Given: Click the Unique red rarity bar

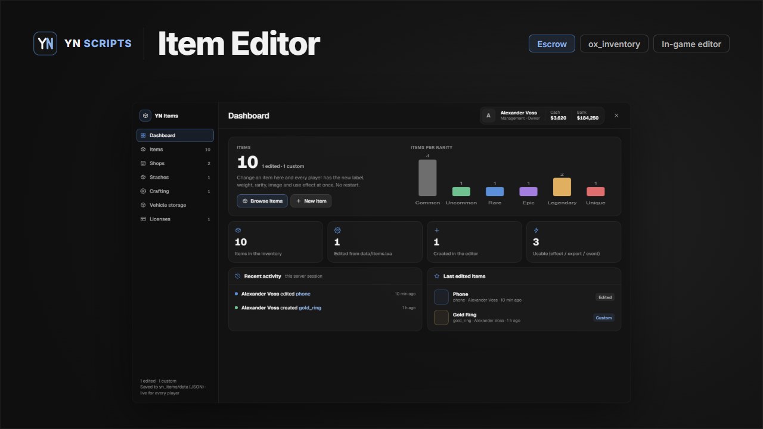Looking at the screenshot, I should click(595, 191).
